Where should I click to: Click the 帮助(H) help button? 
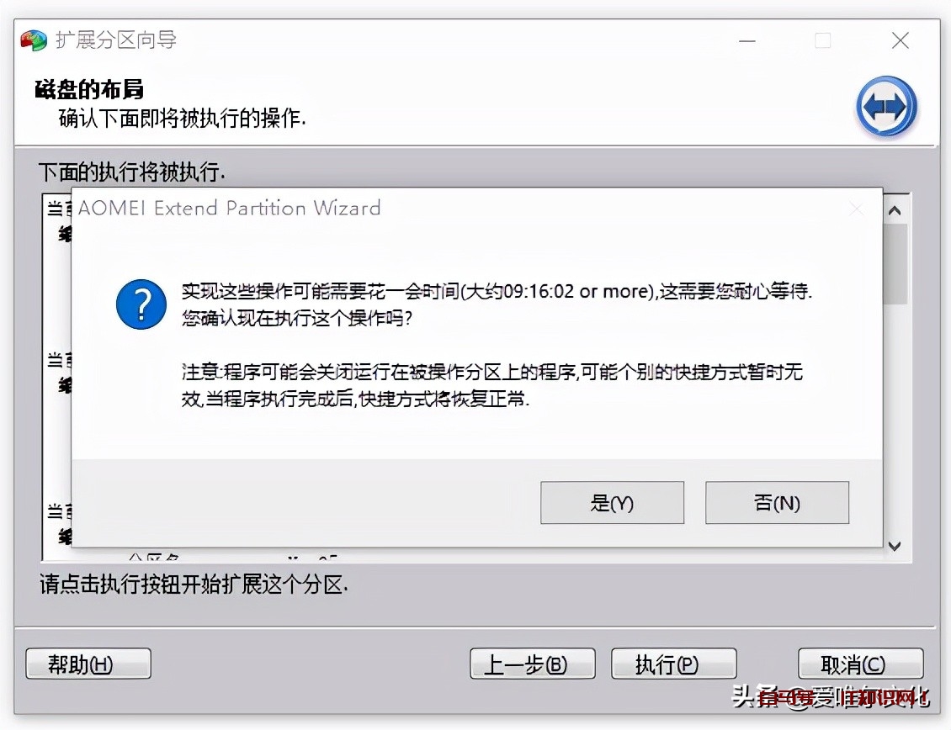coord(88,664)
